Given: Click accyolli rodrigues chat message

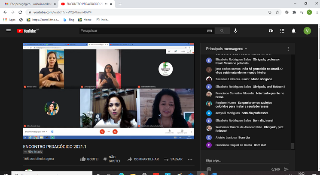Looking at the screenshot, I should [x=247, y=113].
